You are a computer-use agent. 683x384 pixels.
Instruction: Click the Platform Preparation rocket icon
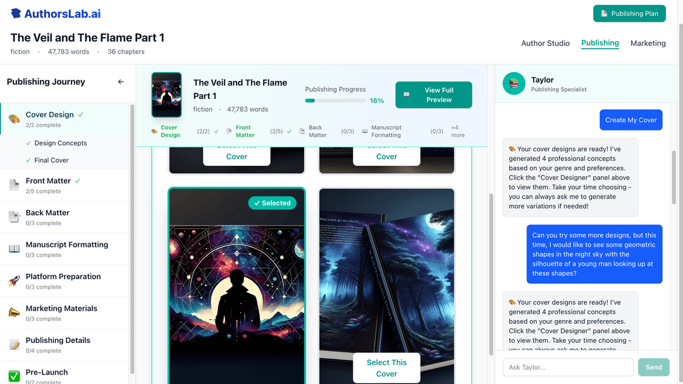click(15, 281)
